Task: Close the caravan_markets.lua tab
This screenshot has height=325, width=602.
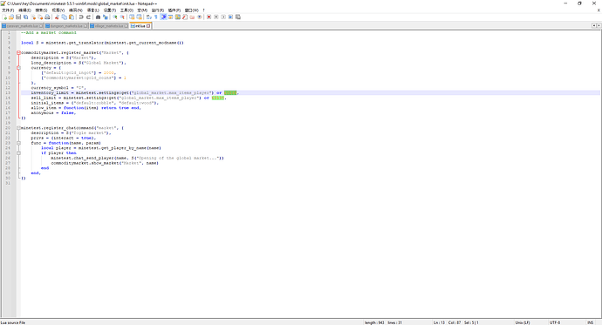Action: point(41,25)
